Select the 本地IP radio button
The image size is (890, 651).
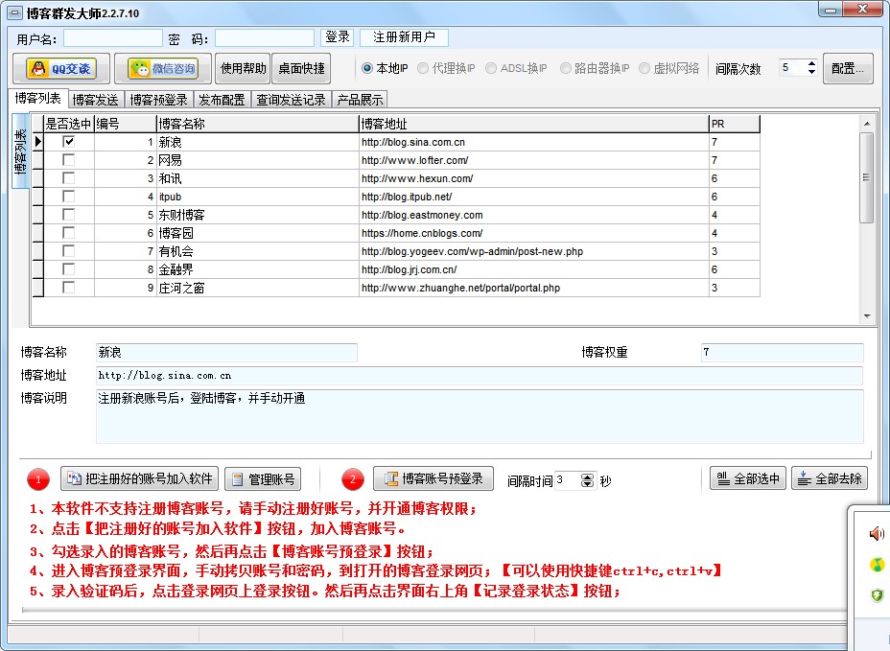[367, 68]
